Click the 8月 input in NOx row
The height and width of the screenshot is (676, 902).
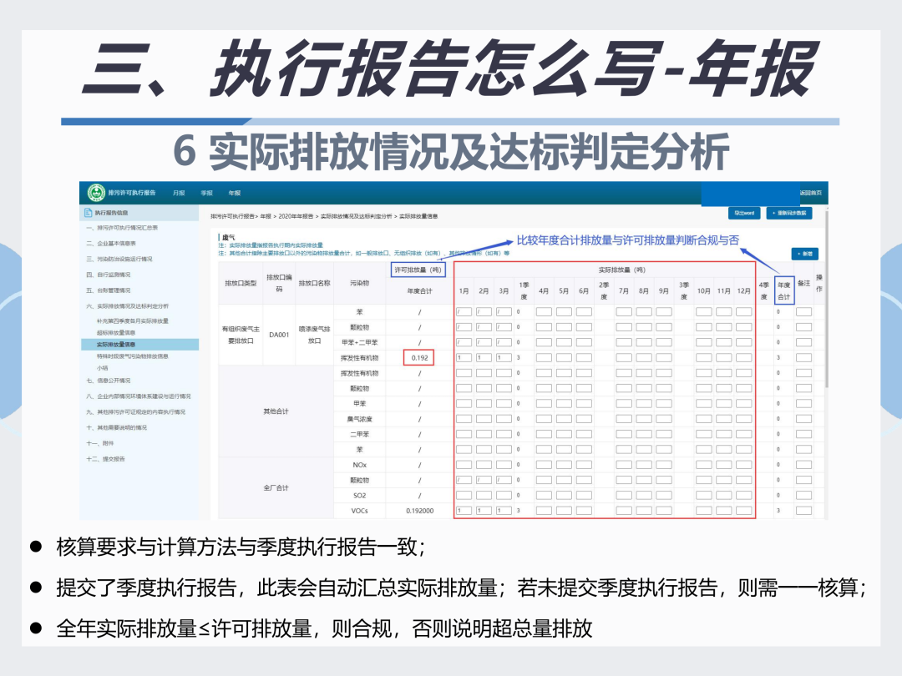[x=644, y=465]
